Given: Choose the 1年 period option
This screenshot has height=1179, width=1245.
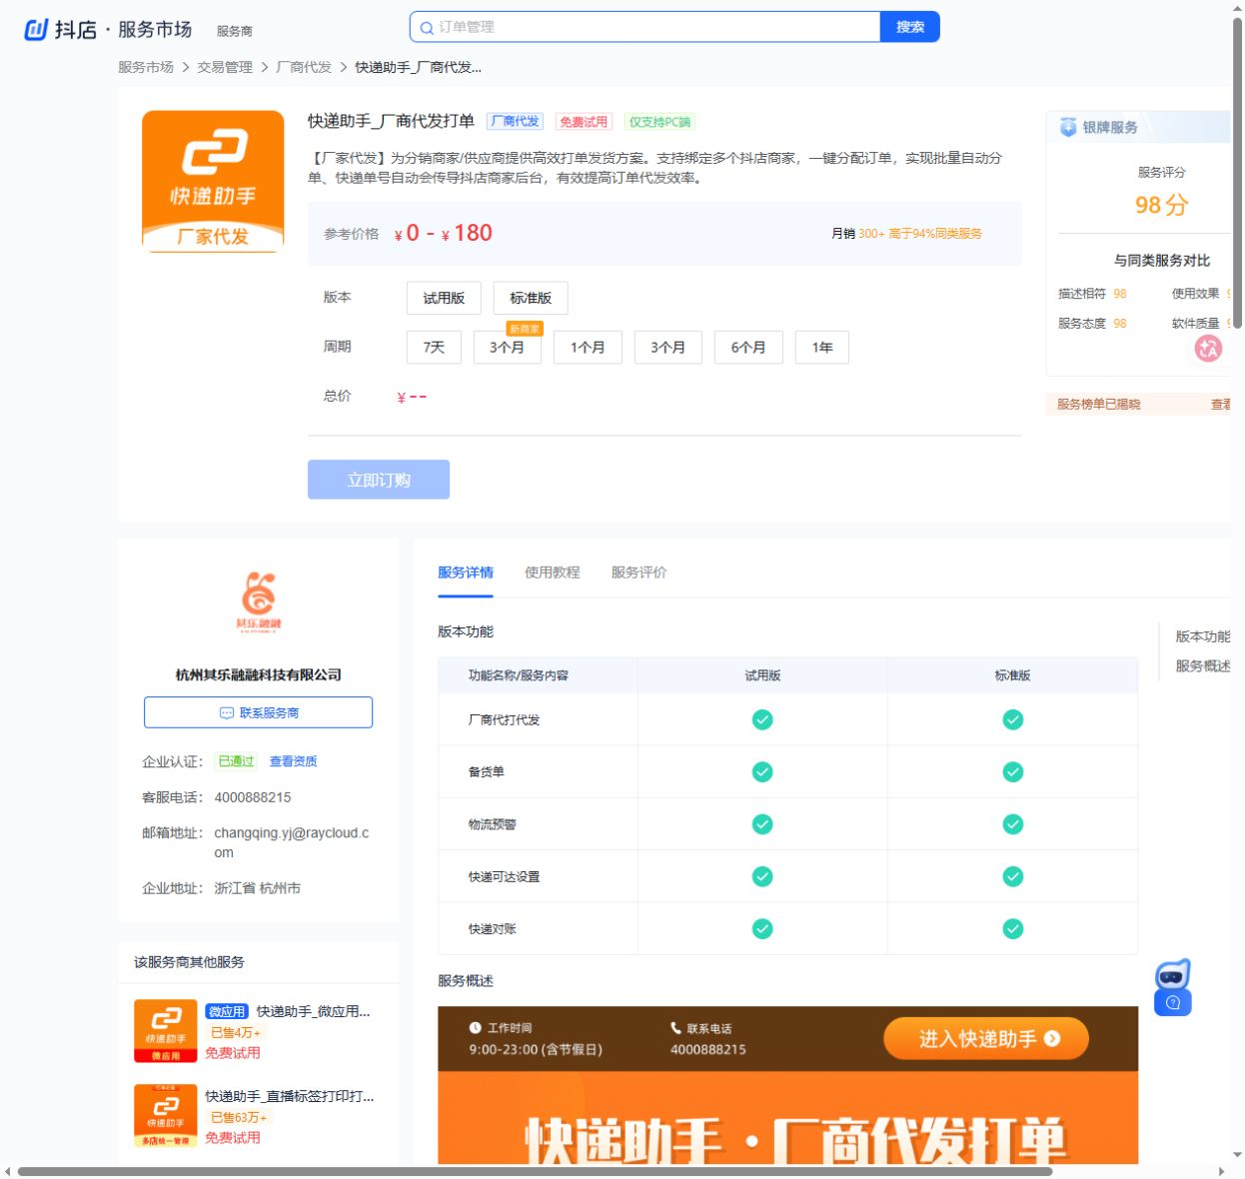Looking at the screenshot, I should 822,348.
